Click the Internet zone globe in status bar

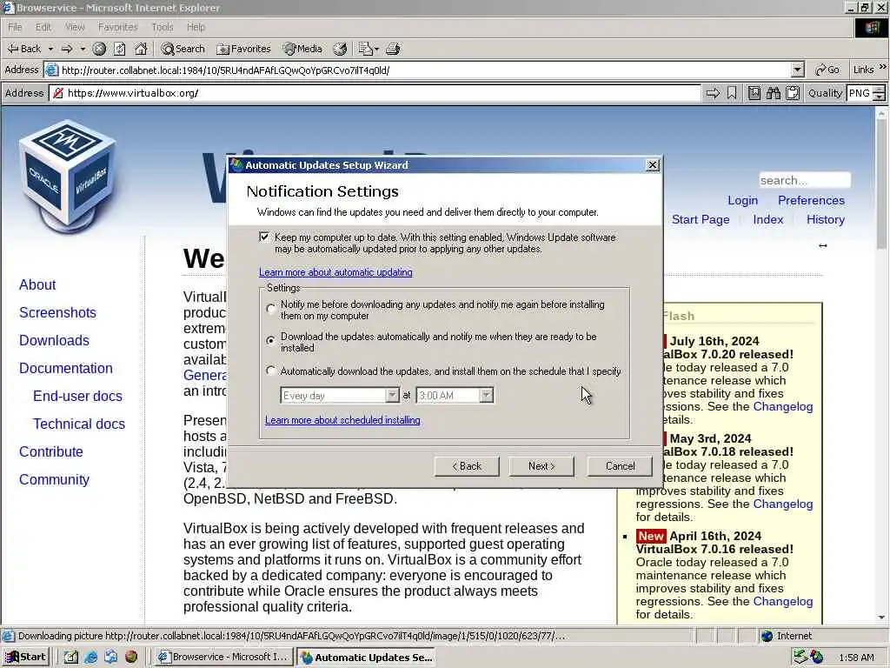point(767,636)
